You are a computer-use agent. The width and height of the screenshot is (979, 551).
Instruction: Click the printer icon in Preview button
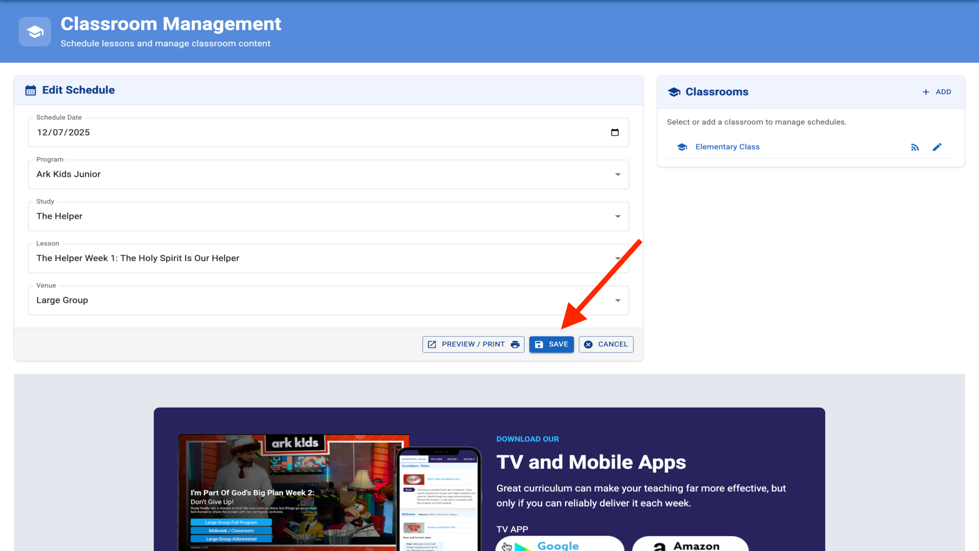[x=515, y=344]
